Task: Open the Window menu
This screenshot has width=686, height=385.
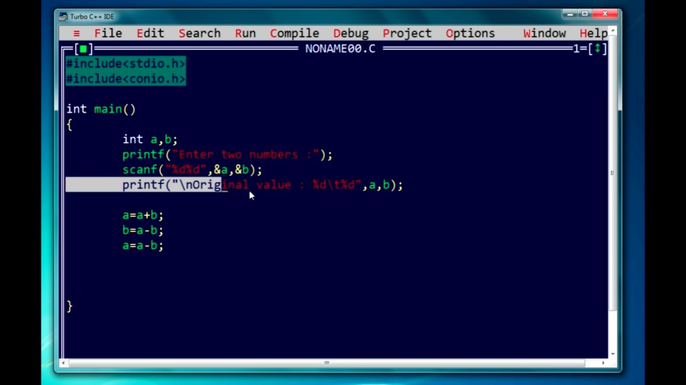Action: click(545, 33)
